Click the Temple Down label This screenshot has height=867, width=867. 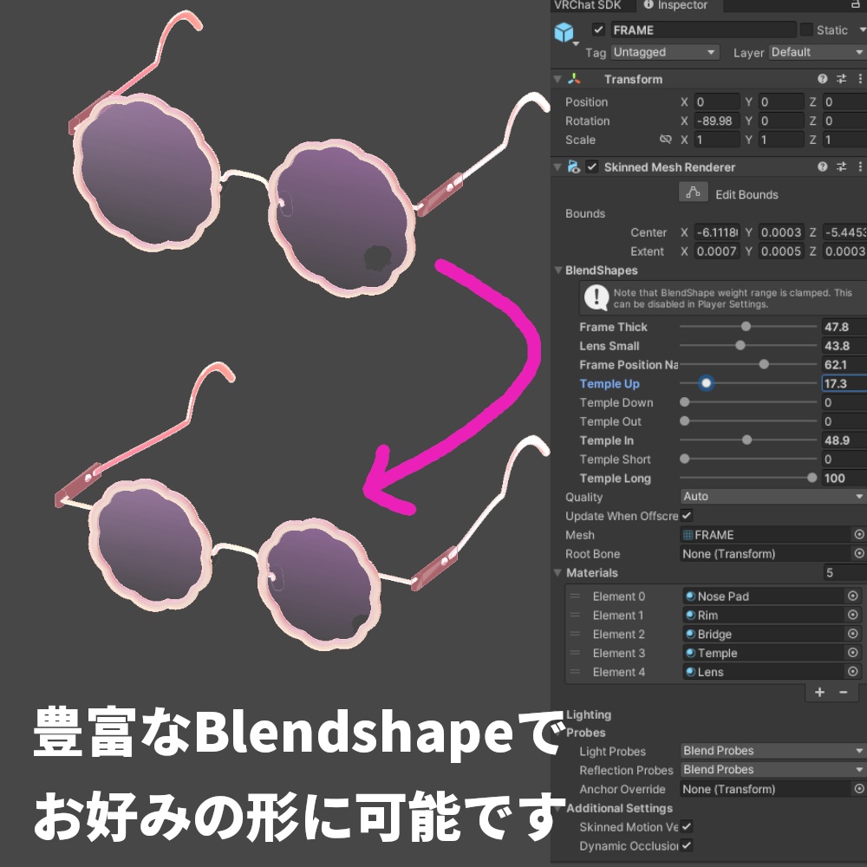pyautogui.click(x=616, y=402)
